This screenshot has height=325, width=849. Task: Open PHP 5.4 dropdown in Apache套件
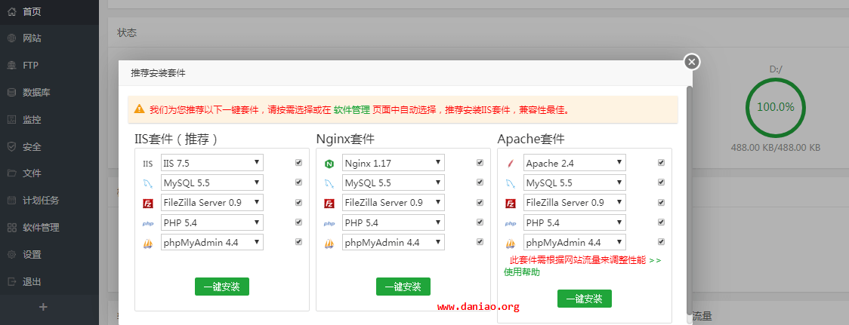pos(575,222)
